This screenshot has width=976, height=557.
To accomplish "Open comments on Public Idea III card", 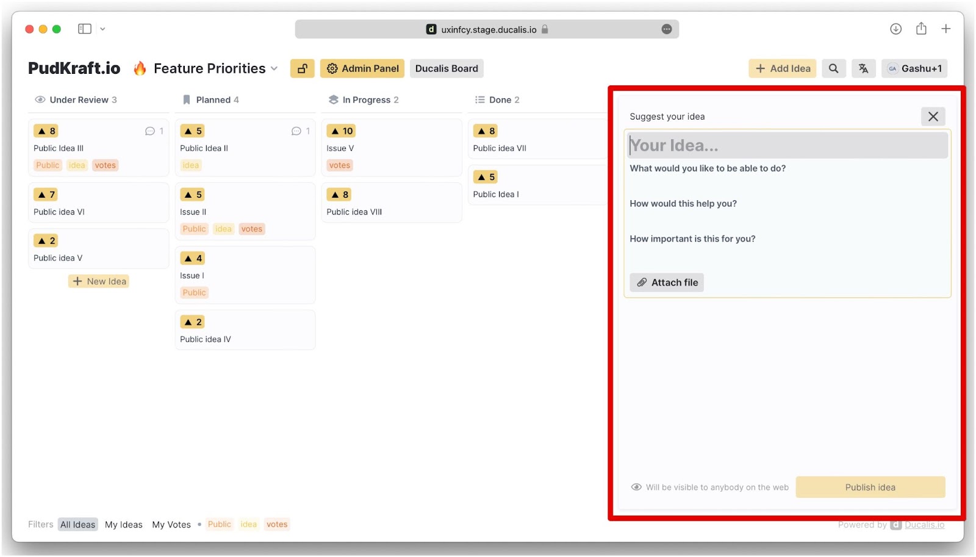I will pyautogui.click(x=154, y=131).
